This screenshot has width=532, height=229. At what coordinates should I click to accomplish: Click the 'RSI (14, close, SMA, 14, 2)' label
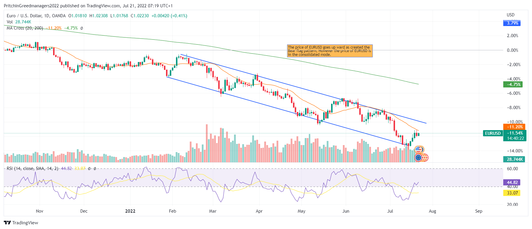[33, 168]
